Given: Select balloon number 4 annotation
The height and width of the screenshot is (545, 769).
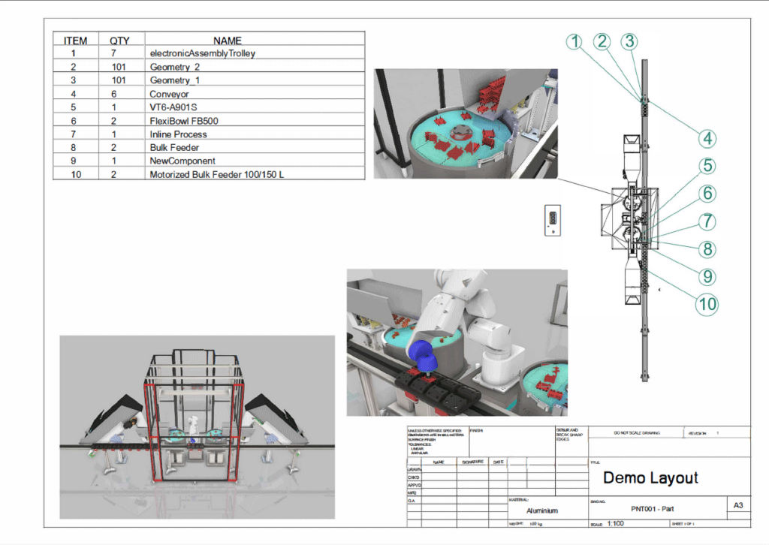Looking at the screenshot, I should pos(707,138).
